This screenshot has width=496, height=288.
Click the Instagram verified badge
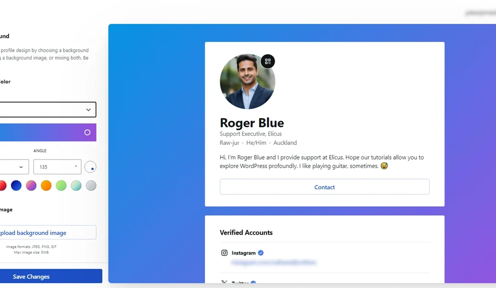261,253
